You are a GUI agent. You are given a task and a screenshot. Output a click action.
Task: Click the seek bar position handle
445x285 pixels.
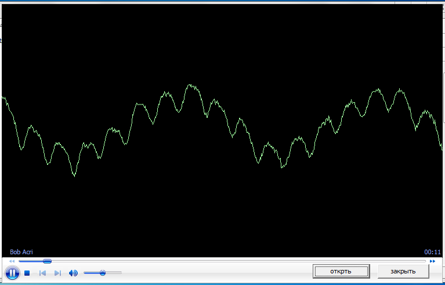[47, 261]
